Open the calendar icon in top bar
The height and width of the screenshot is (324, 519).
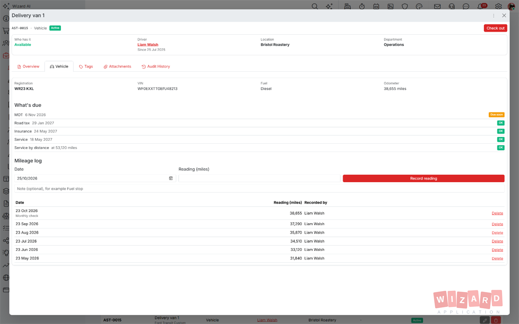pos(376,6)
